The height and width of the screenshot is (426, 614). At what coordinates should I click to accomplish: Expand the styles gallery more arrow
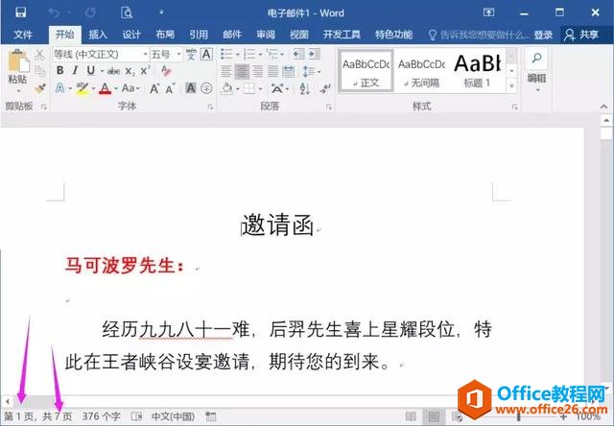pos(511,85)
